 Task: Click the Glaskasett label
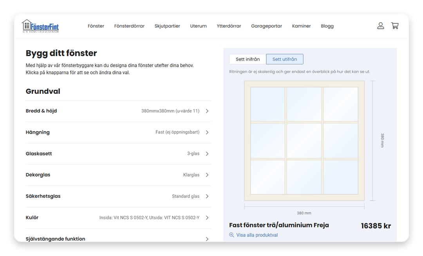point(39,154)
